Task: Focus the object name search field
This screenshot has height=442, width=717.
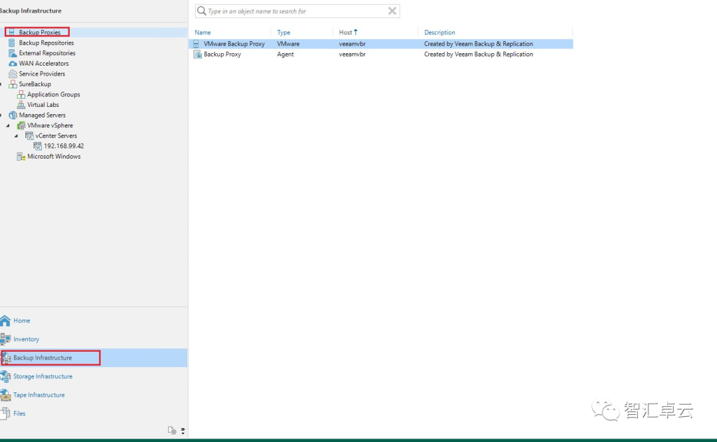Action: click(x=297, y=11)
